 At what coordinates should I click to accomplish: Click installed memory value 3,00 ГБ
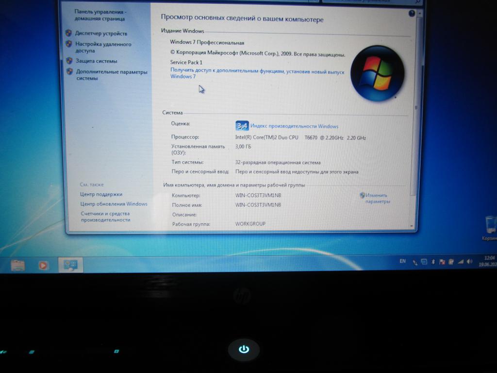pos(243,147)
